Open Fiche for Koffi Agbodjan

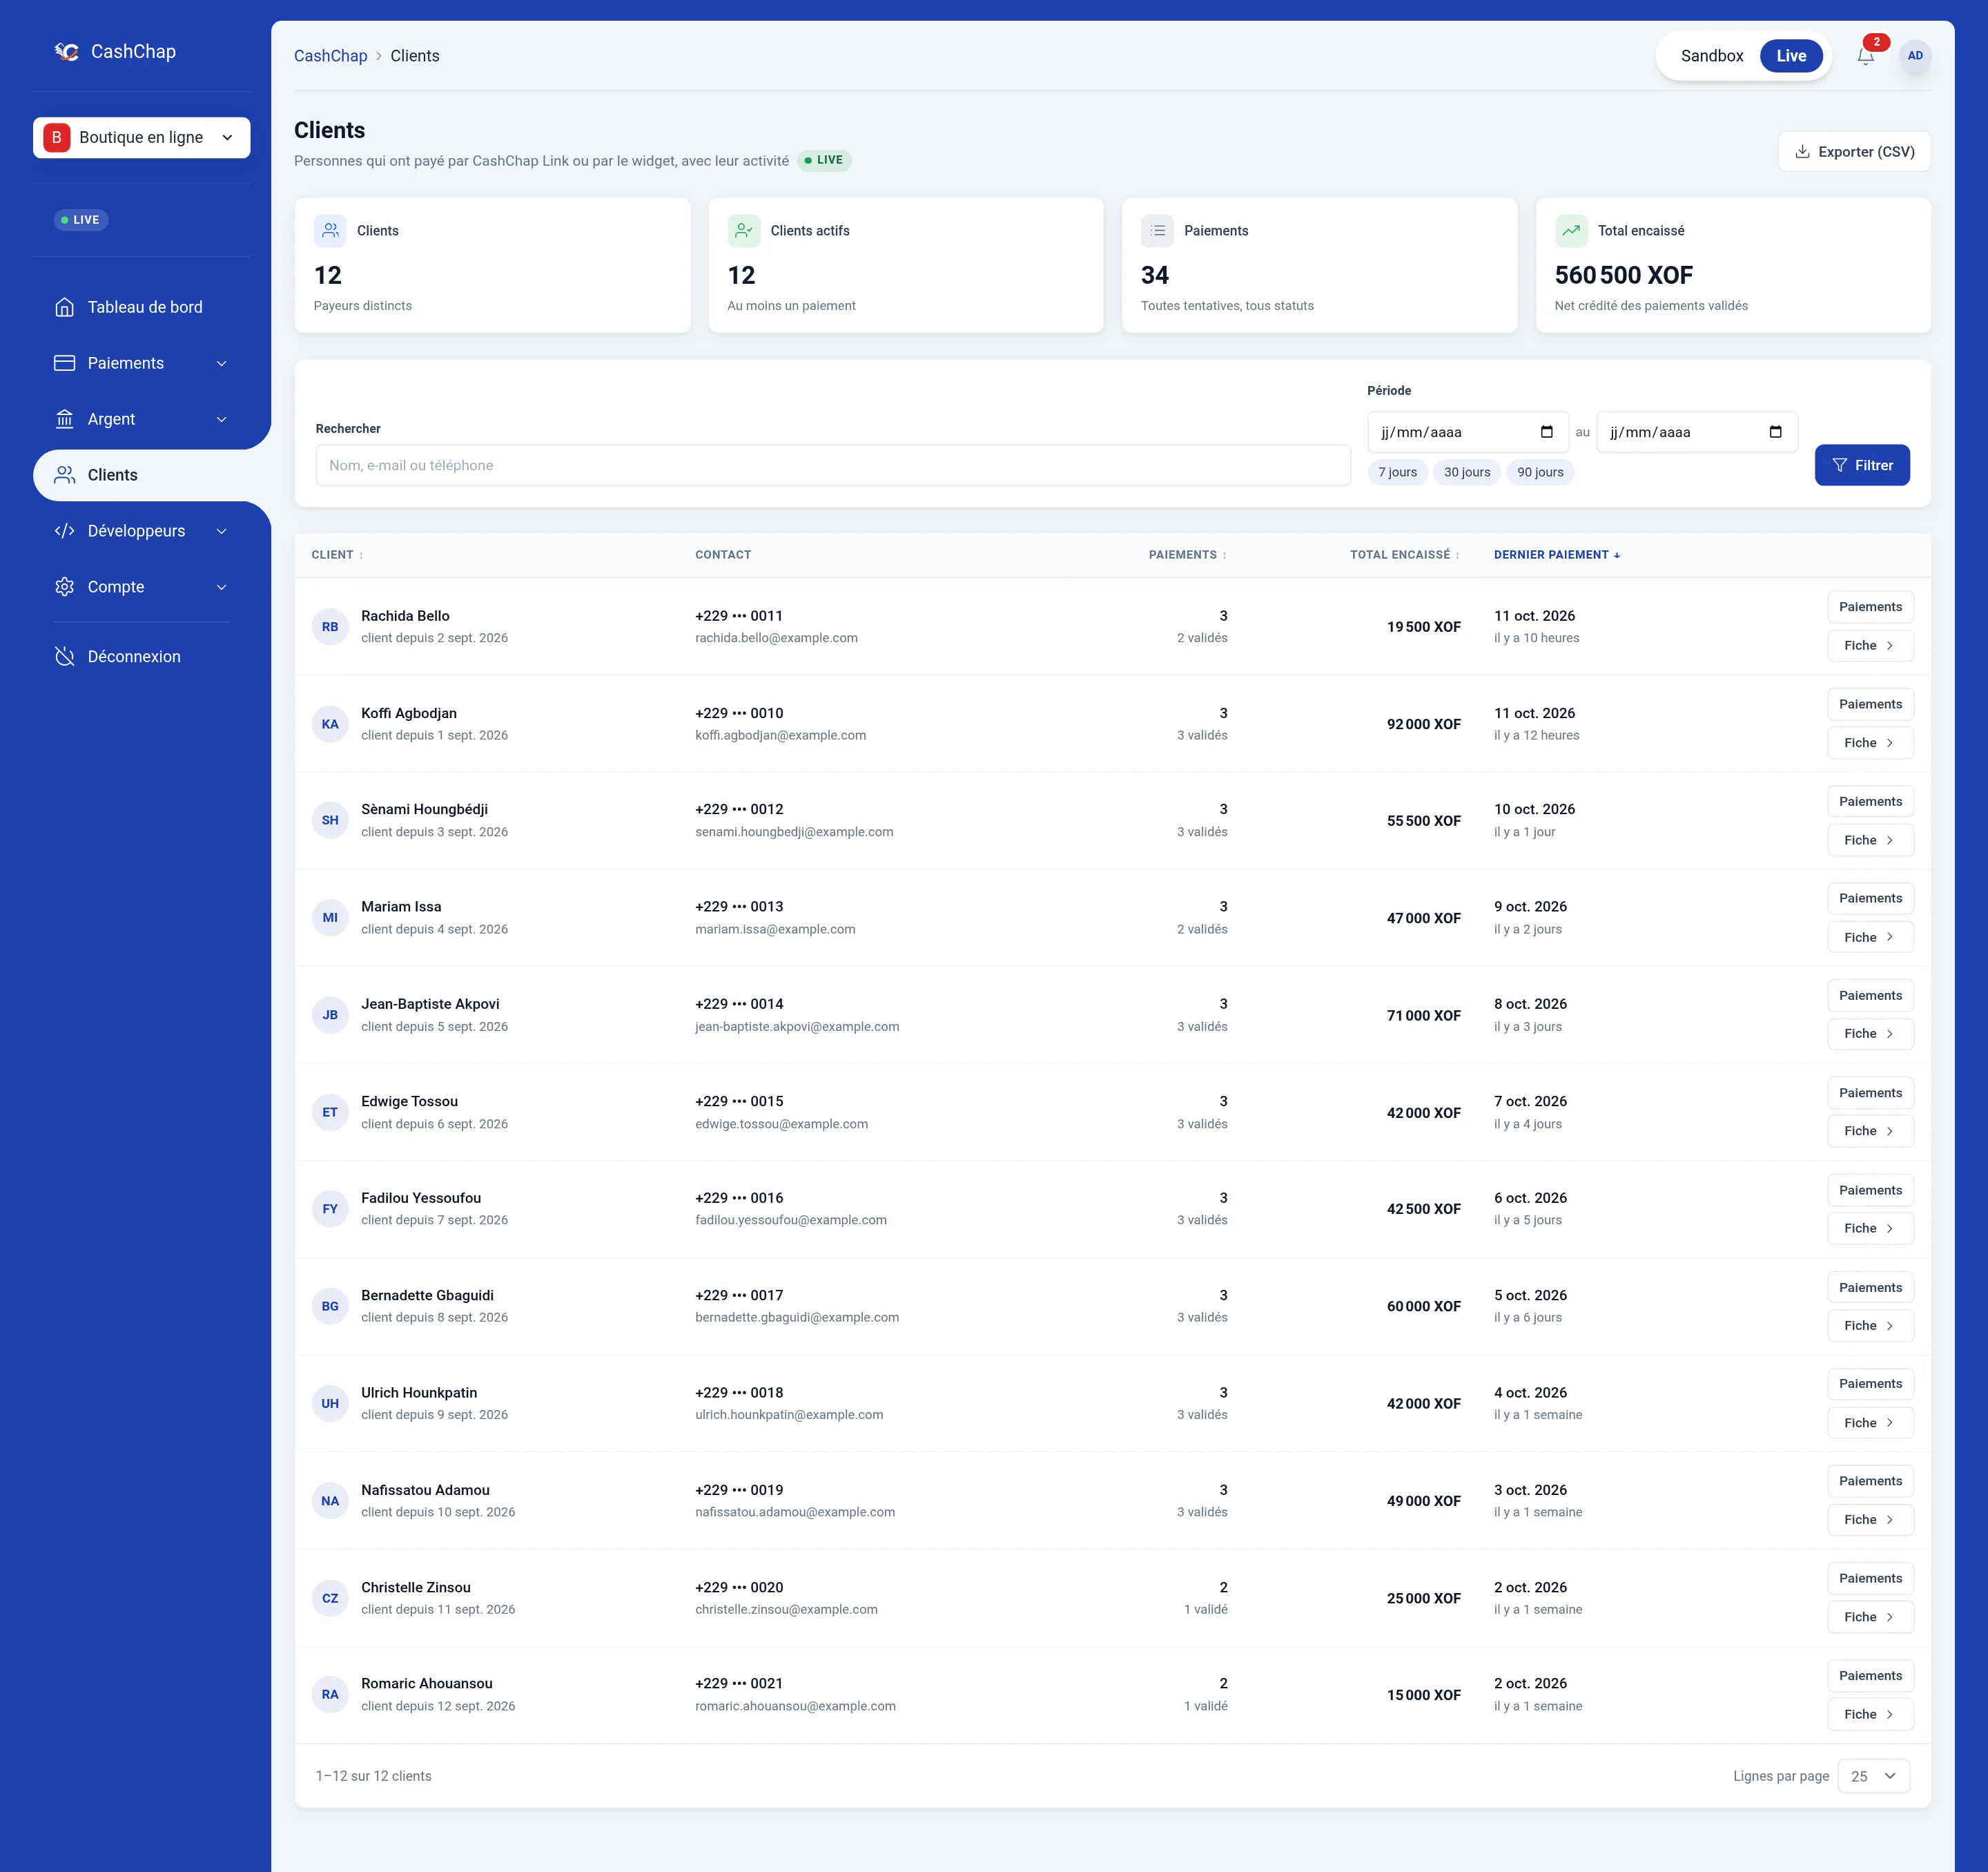tap(1870, 744)
